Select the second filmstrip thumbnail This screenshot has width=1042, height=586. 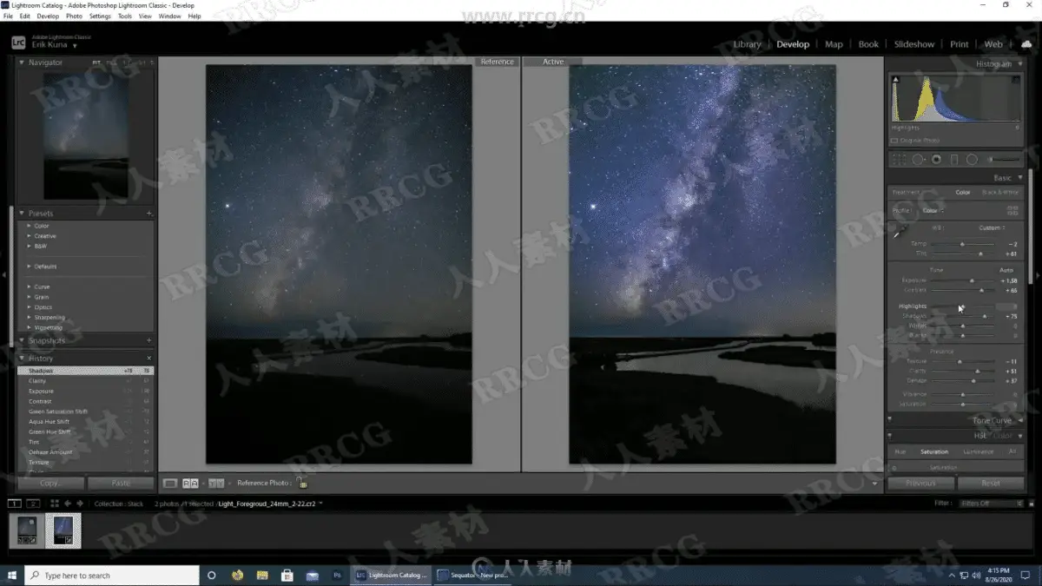(x=63, y=530)
